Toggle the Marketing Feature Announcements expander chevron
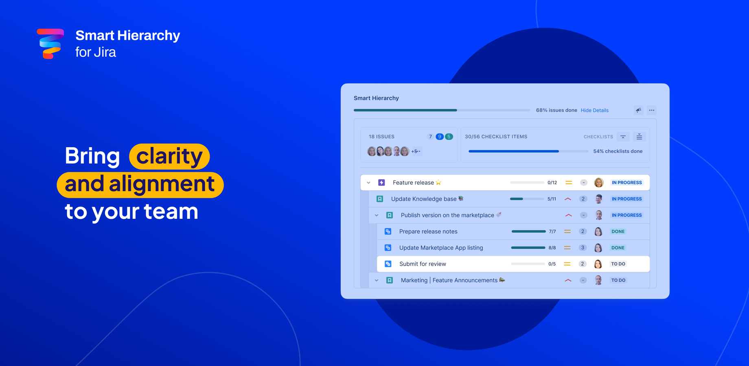Viewport: 749px width, 366px height. click(377, 280)
